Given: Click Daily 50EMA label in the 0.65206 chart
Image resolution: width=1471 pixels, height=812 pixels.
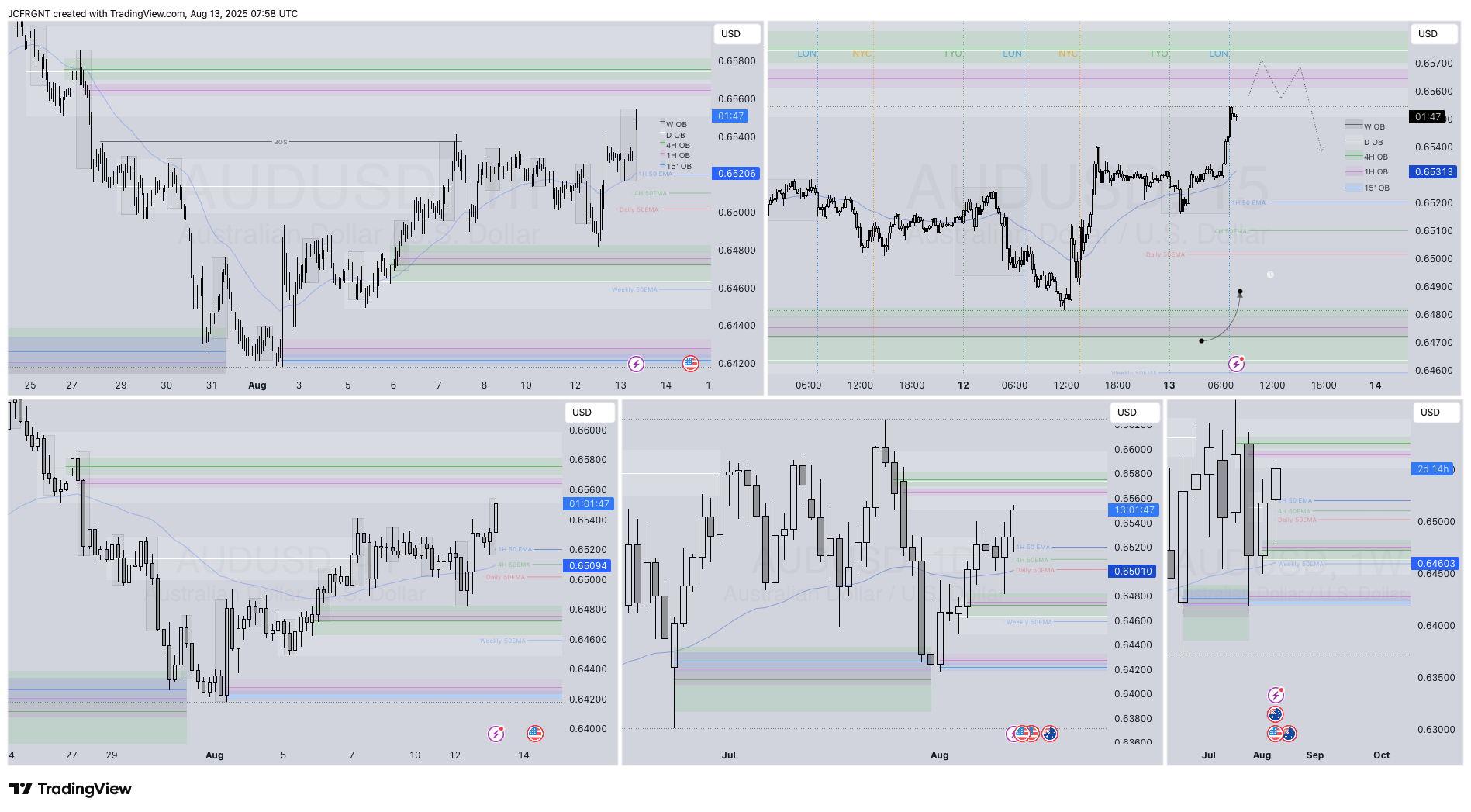Looking at the screenshot, I should pos(639,209).
